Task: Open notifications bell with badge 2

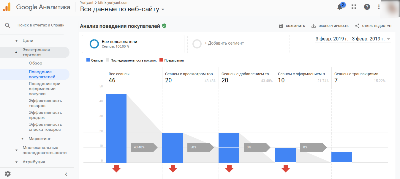Action: click(x=340, y=7)
